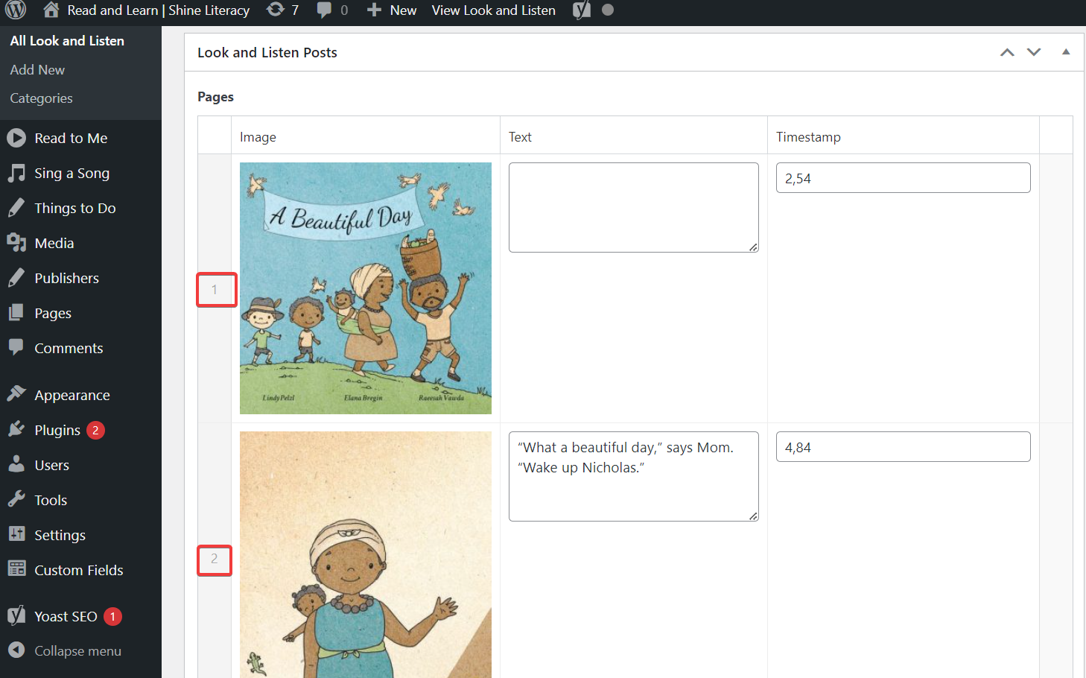Click the row 1 order handle
This screenshot has width=1086, height=678.
pyautogui.click(x=215, y=289)
